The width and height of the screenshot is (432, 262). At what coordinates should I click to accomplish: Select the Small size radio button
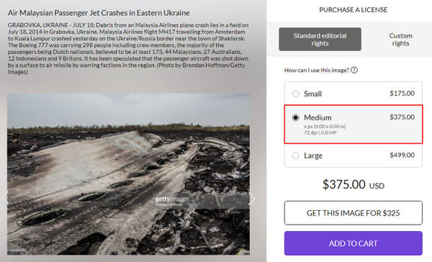pos(295,94)
